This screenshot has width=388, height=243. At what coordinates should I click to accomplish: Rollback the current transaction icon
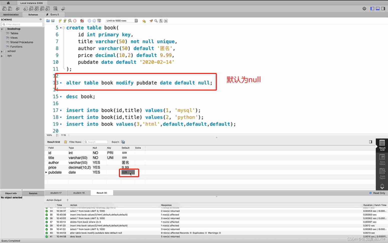point(94,21)
